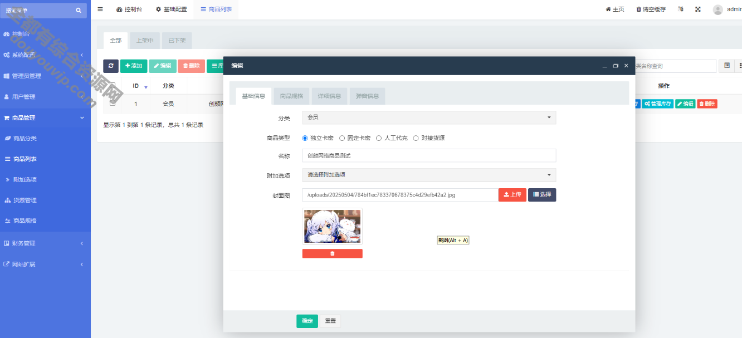Click the name search field in table toolbar

click(x=676, y=66)
